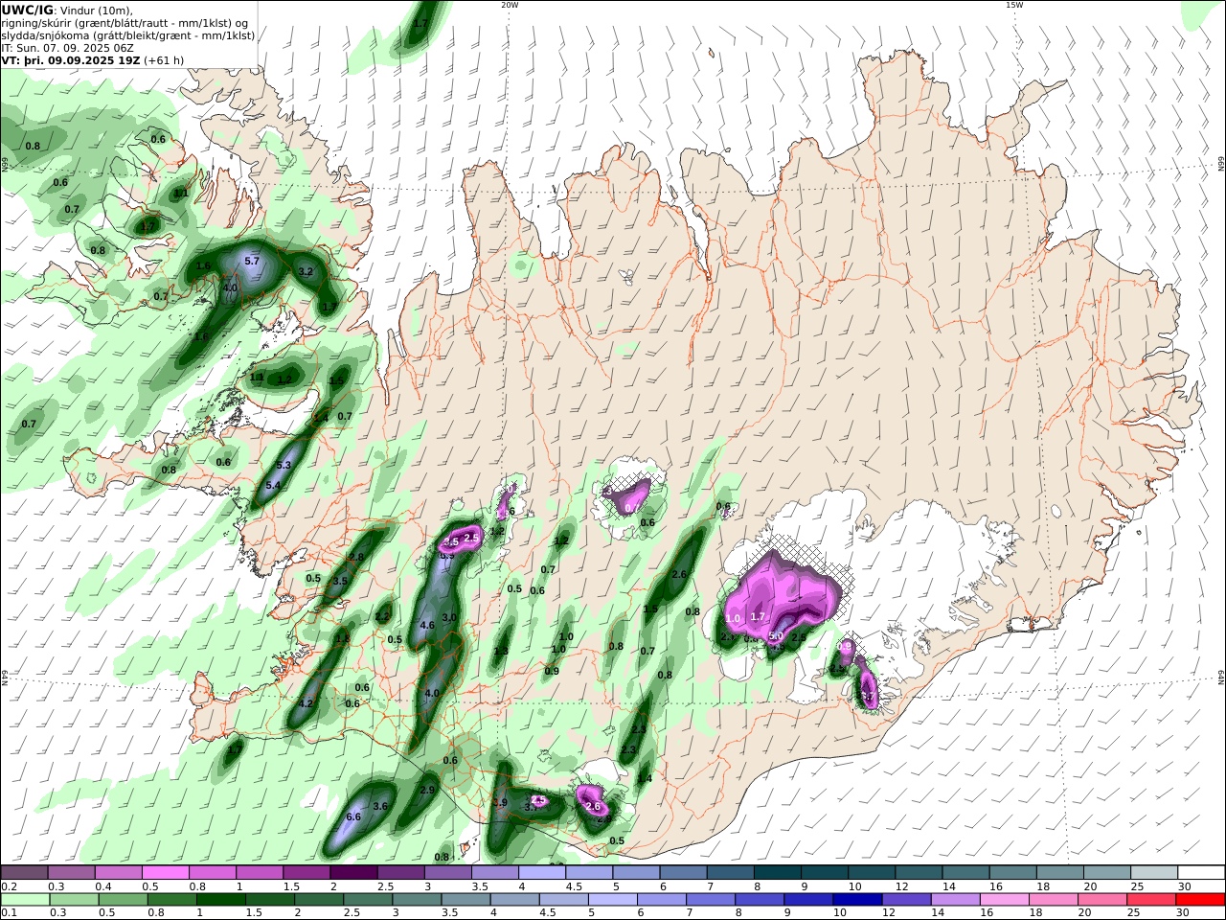1226x920 pixels.
Task: Click the 5.7 precipitation value in Westfjords
Action: (252, 261)
